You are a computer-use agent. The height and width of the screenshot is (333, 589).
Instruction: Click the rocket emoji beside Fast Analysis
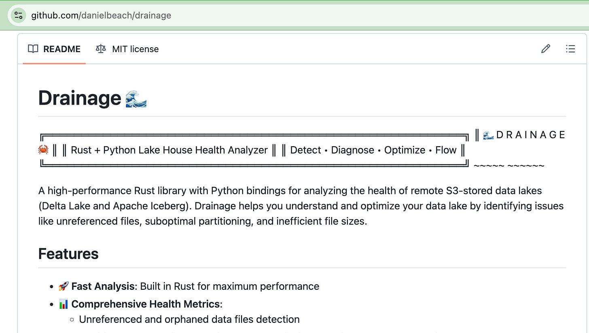[64, 287]
